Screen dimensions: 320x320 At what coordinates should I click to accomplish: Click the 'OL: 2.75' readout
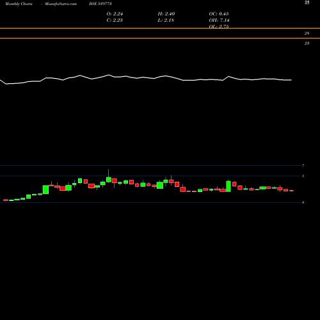[219, 26]
